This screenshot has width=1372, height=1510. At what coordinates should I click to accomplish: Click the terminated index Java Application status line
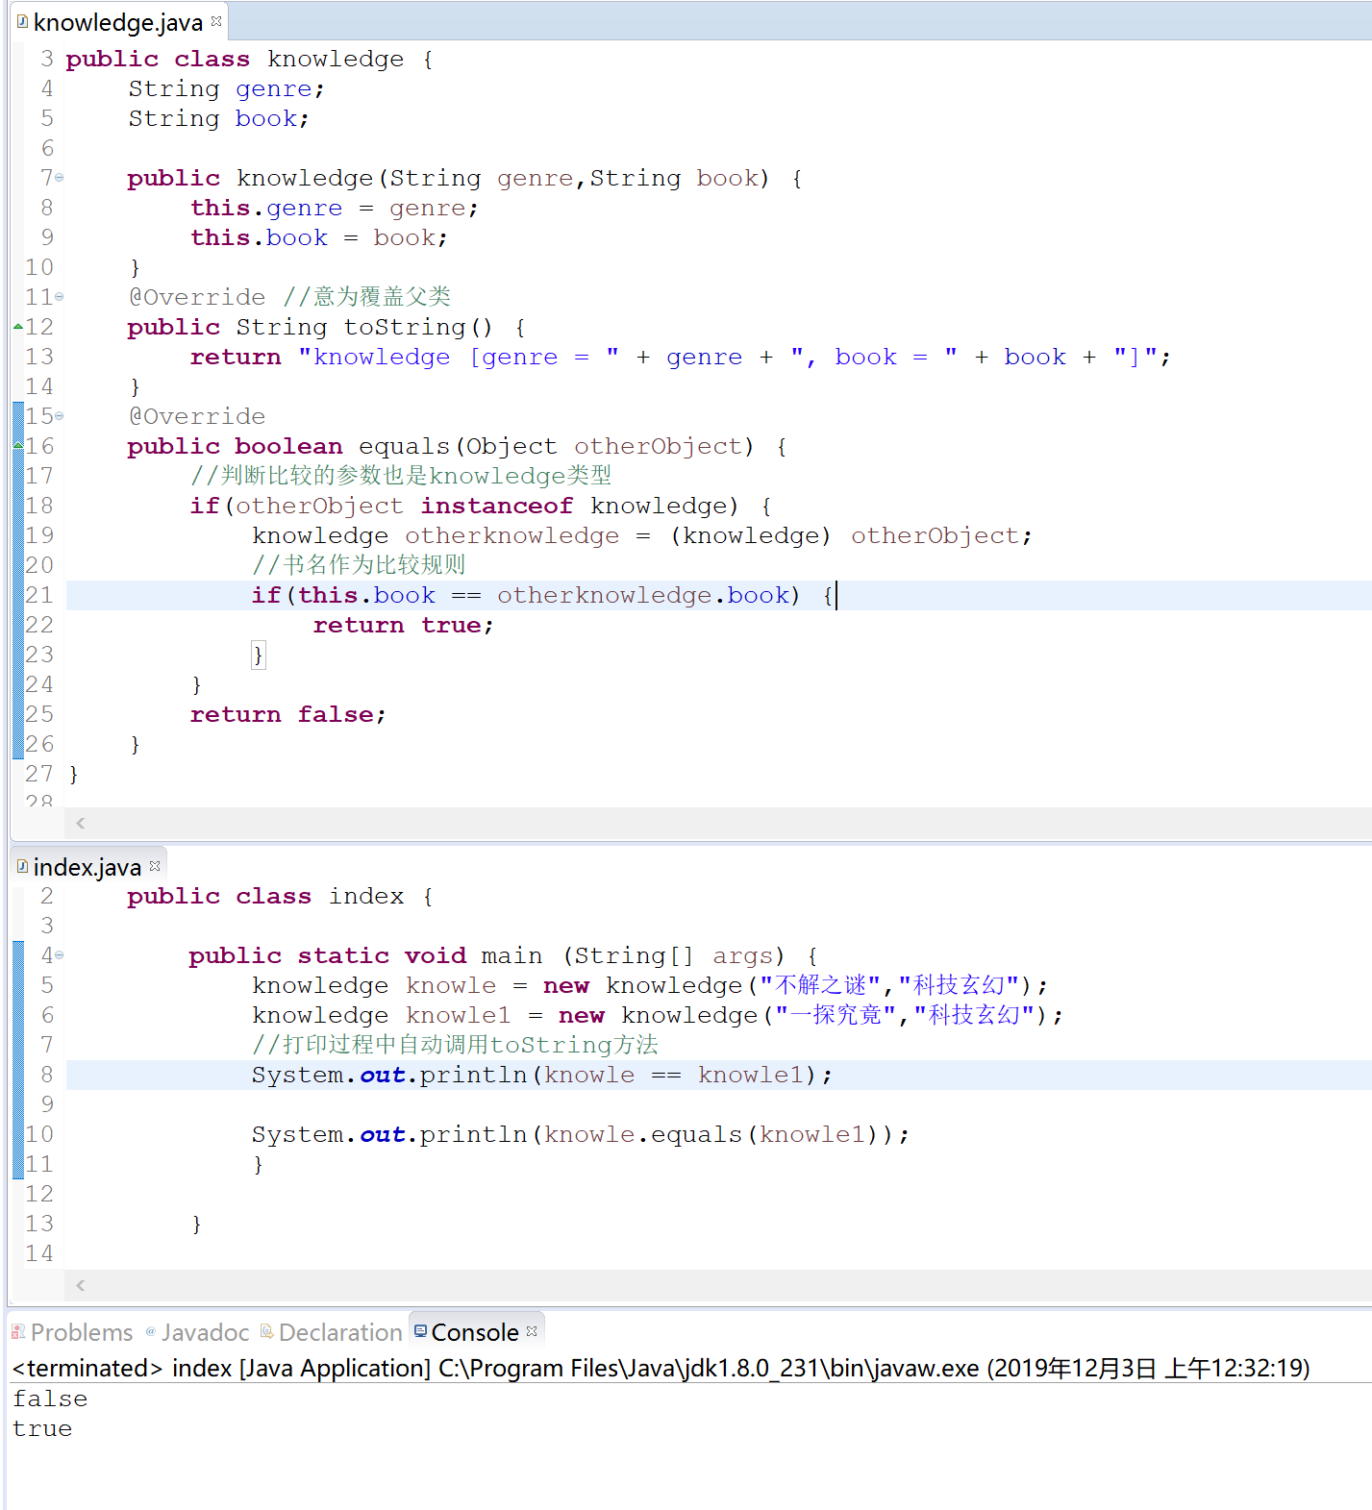tap(661, 1368)
